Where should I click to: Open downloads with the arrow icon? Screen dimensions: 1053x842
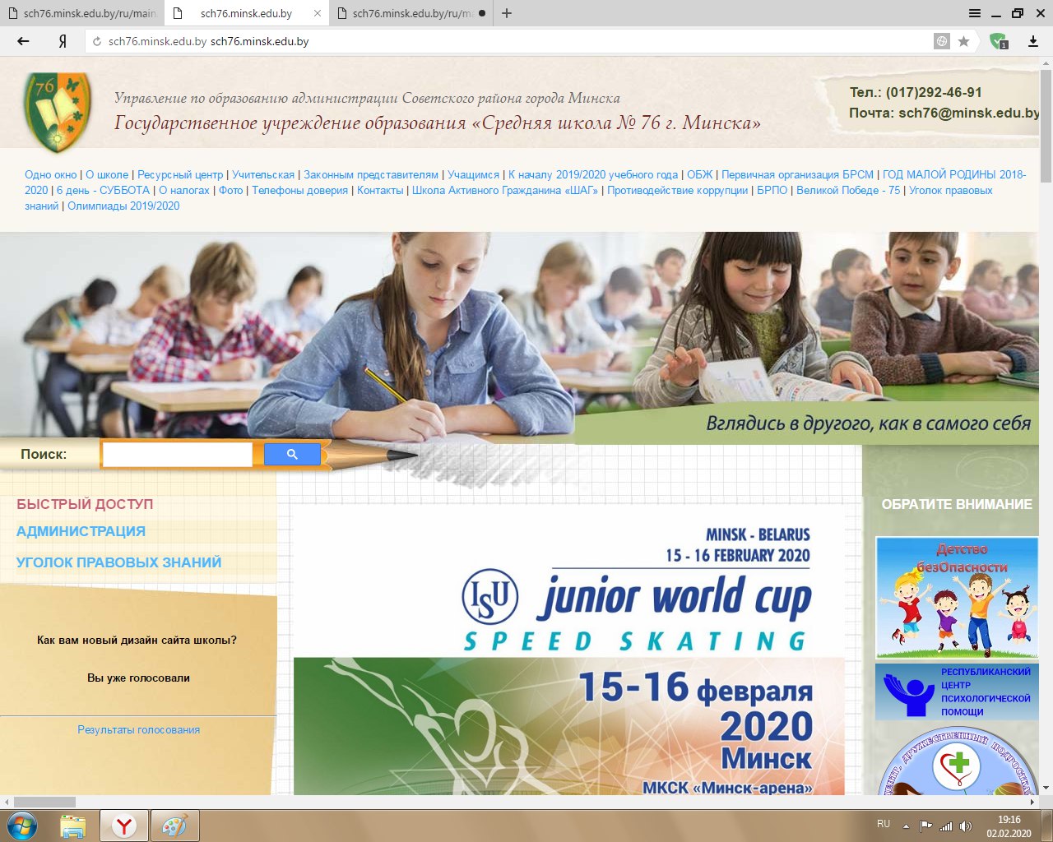click(1033, 41)
